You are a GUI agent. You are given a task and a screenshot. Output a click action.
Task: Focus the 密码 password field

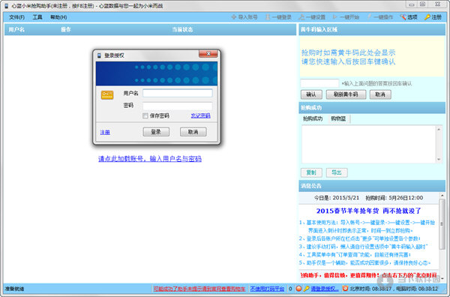point(178,106)
